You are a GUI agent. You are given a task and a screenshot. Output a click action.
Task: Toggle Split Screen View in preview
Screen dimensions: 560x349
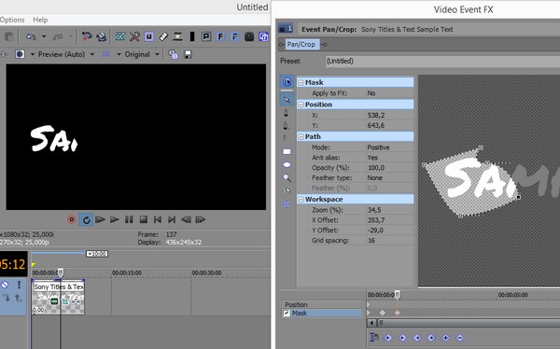point(20,54)
